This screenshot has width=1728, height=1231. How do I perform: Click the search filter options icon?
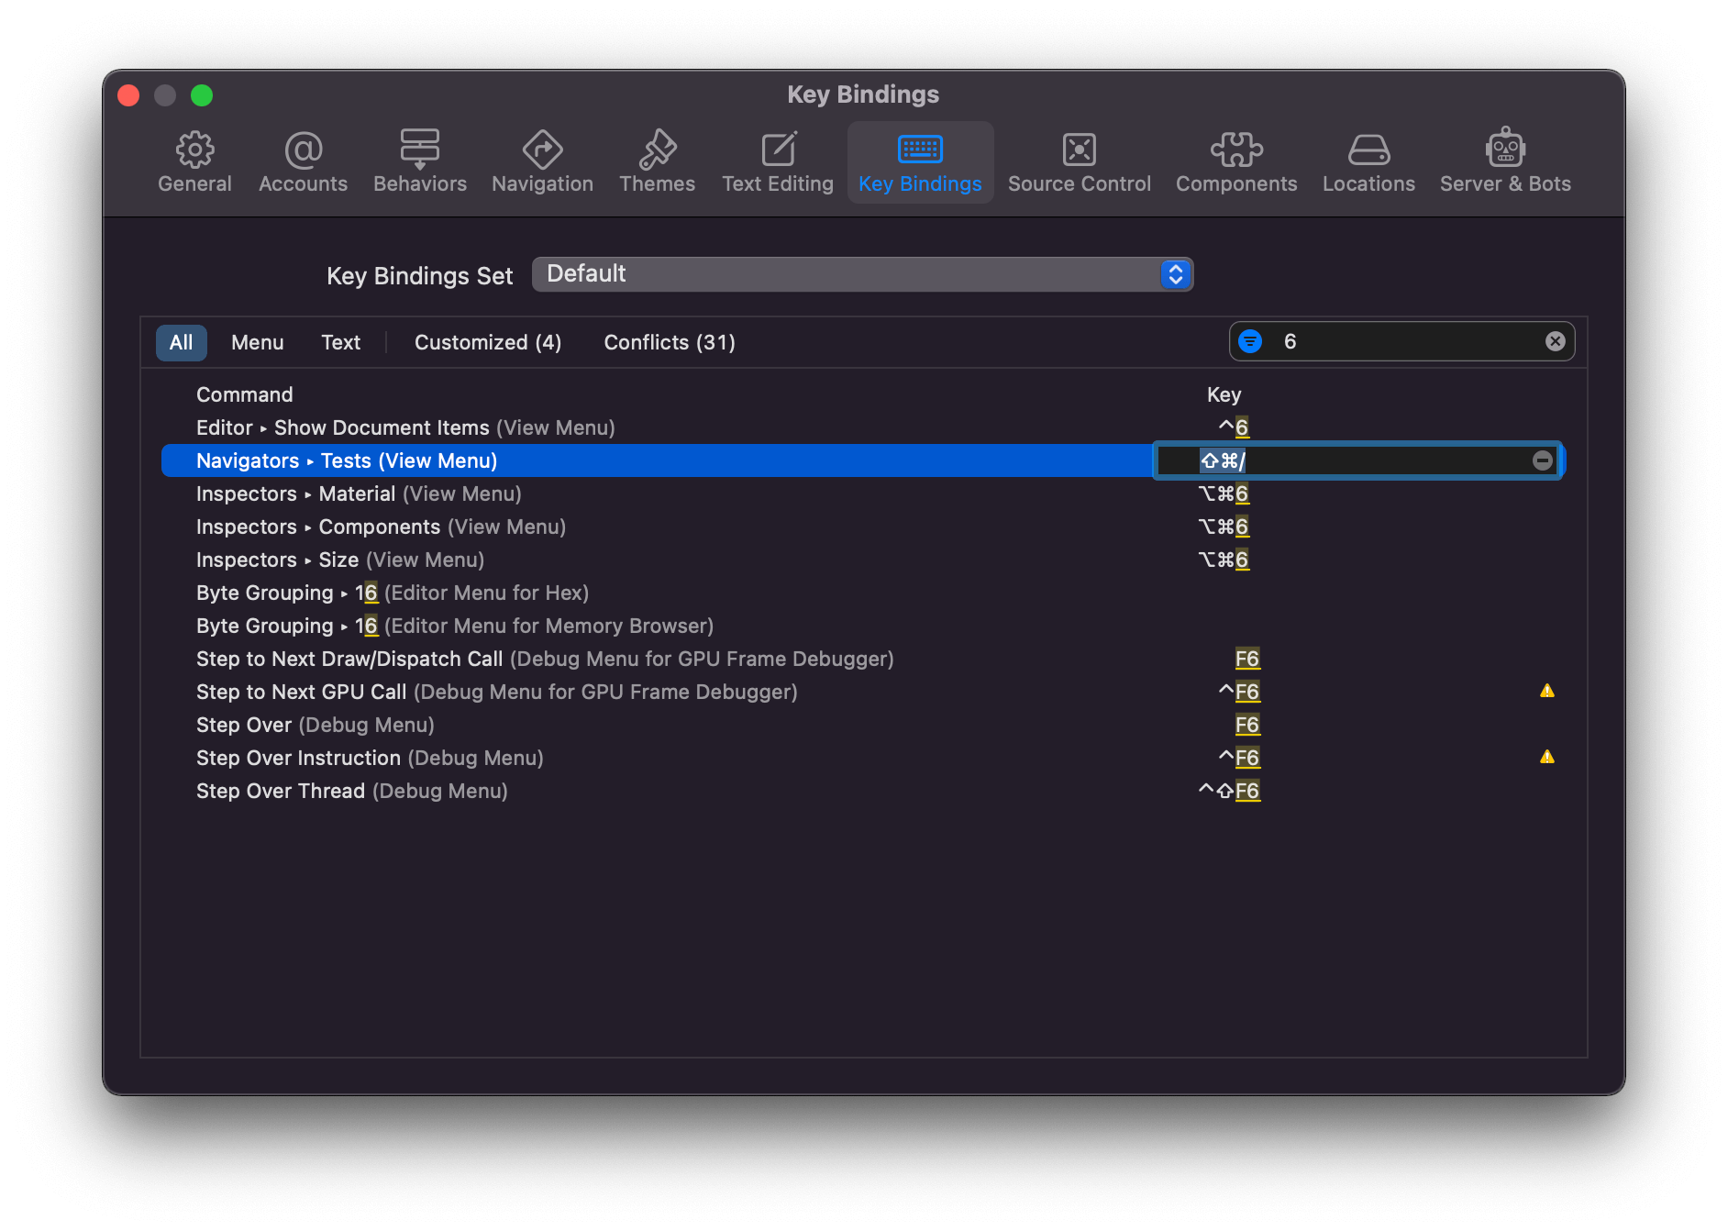tap(1250, 341)
